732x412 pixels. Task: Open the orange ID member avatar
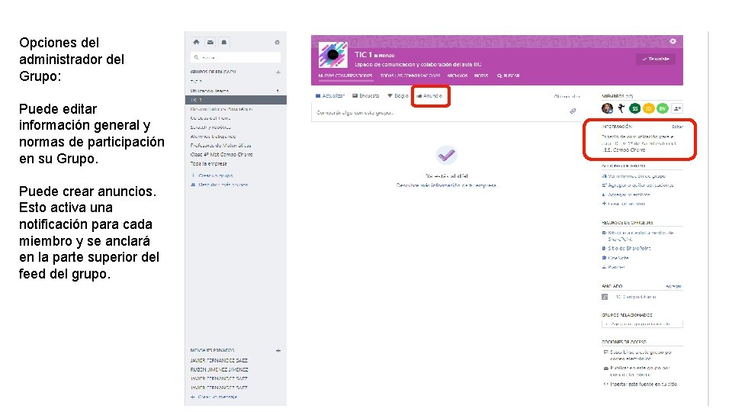coord(648,108)
